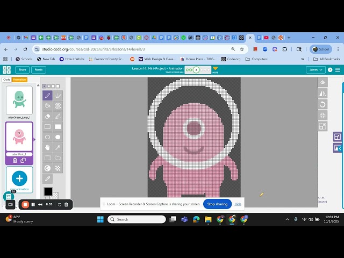The width and height of the screenshot is (344, 258).
Task: Open the hamburger menu in the header
Action: 338,70
